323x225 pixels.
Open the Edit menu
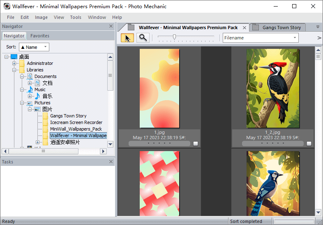25,17
